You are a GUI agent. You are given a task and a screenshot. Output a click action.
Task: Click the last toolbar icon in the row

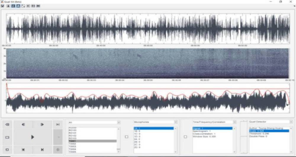(x=38, y=6)
